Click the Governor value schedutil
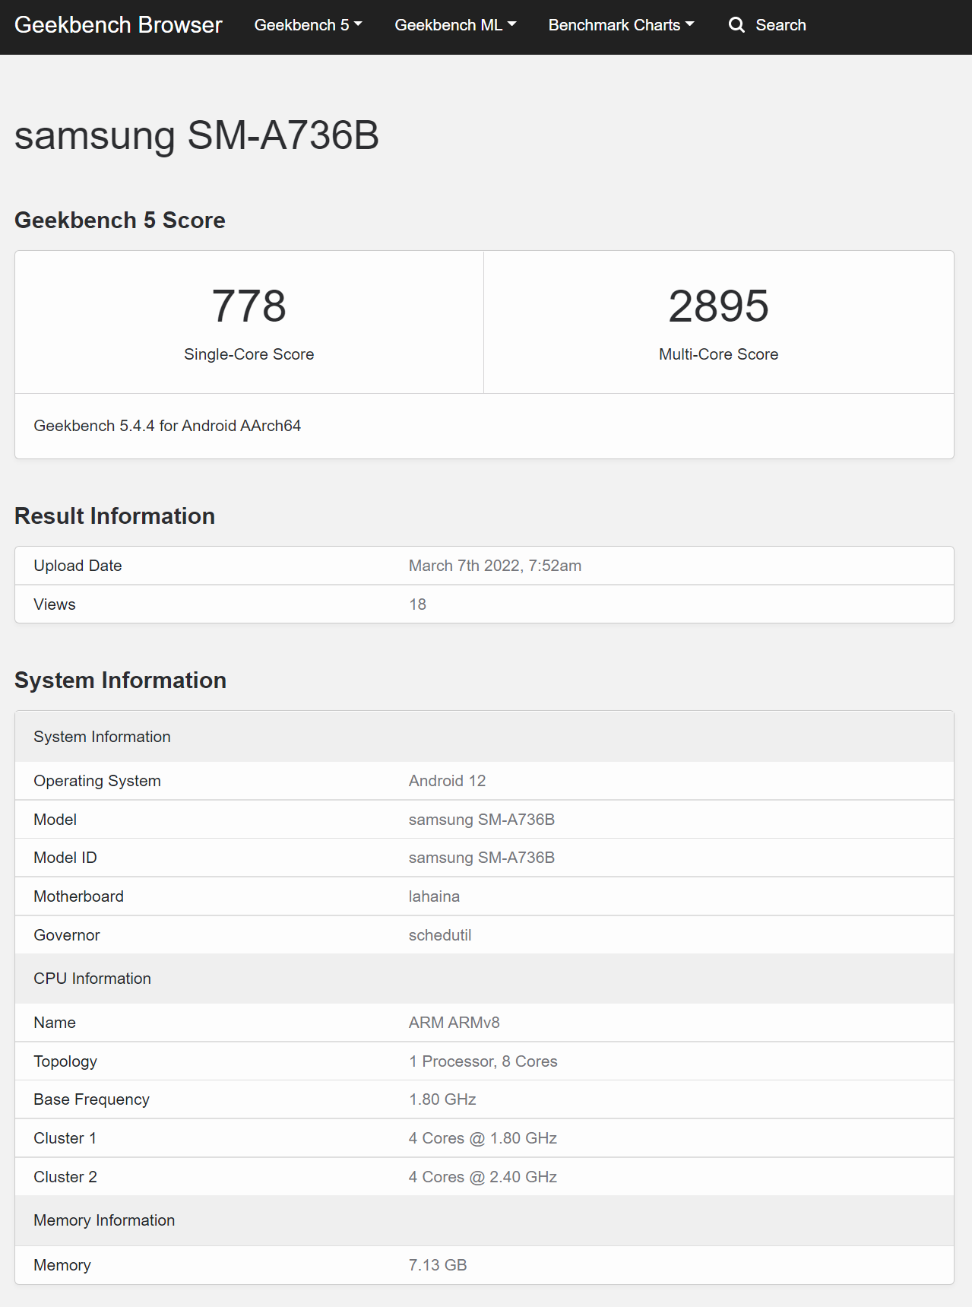 (x=440, y=935)
